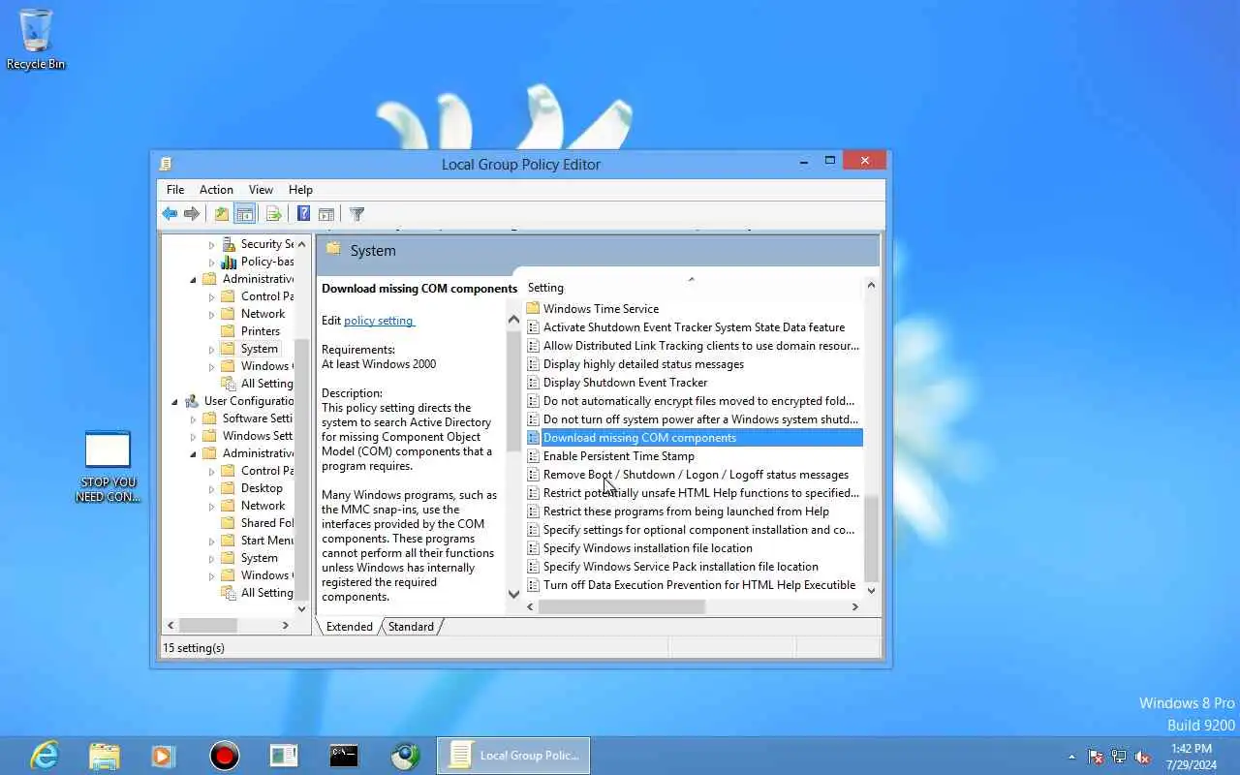This screenshot has height=775, width=1240.
Task: Collapse the User Configuration tree node
Action: [x=174, y=401]
